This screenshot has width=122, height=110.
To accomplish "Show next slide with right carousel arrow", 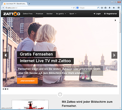I will 114,55.
